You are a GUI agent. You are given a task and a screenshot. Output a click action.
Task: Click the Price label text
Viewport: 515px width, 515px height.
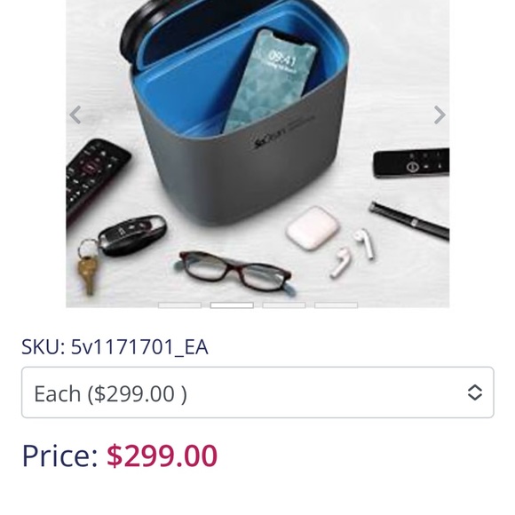pos(59,456)
